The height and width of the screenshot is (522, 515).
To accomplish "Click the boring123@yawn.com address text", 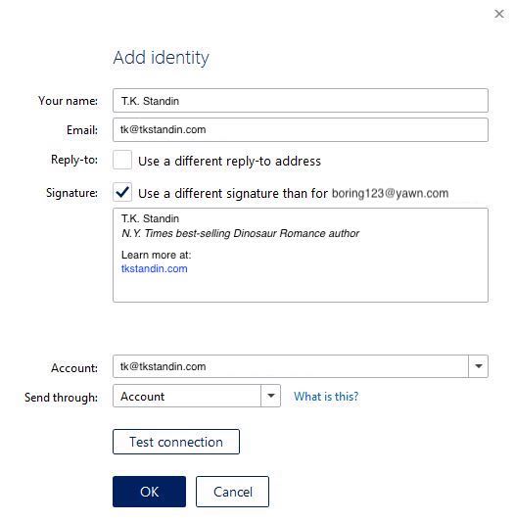I will click(x=390, y=193).
